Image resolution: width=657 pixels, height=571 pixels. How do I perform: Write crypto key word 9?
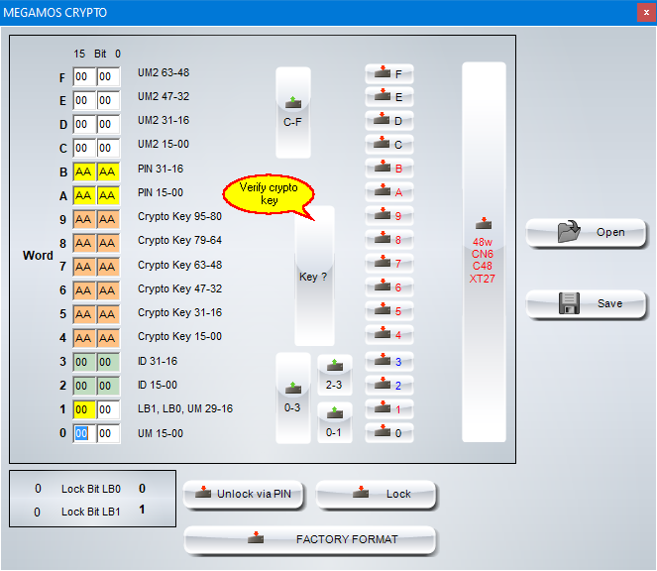[389, 216]
